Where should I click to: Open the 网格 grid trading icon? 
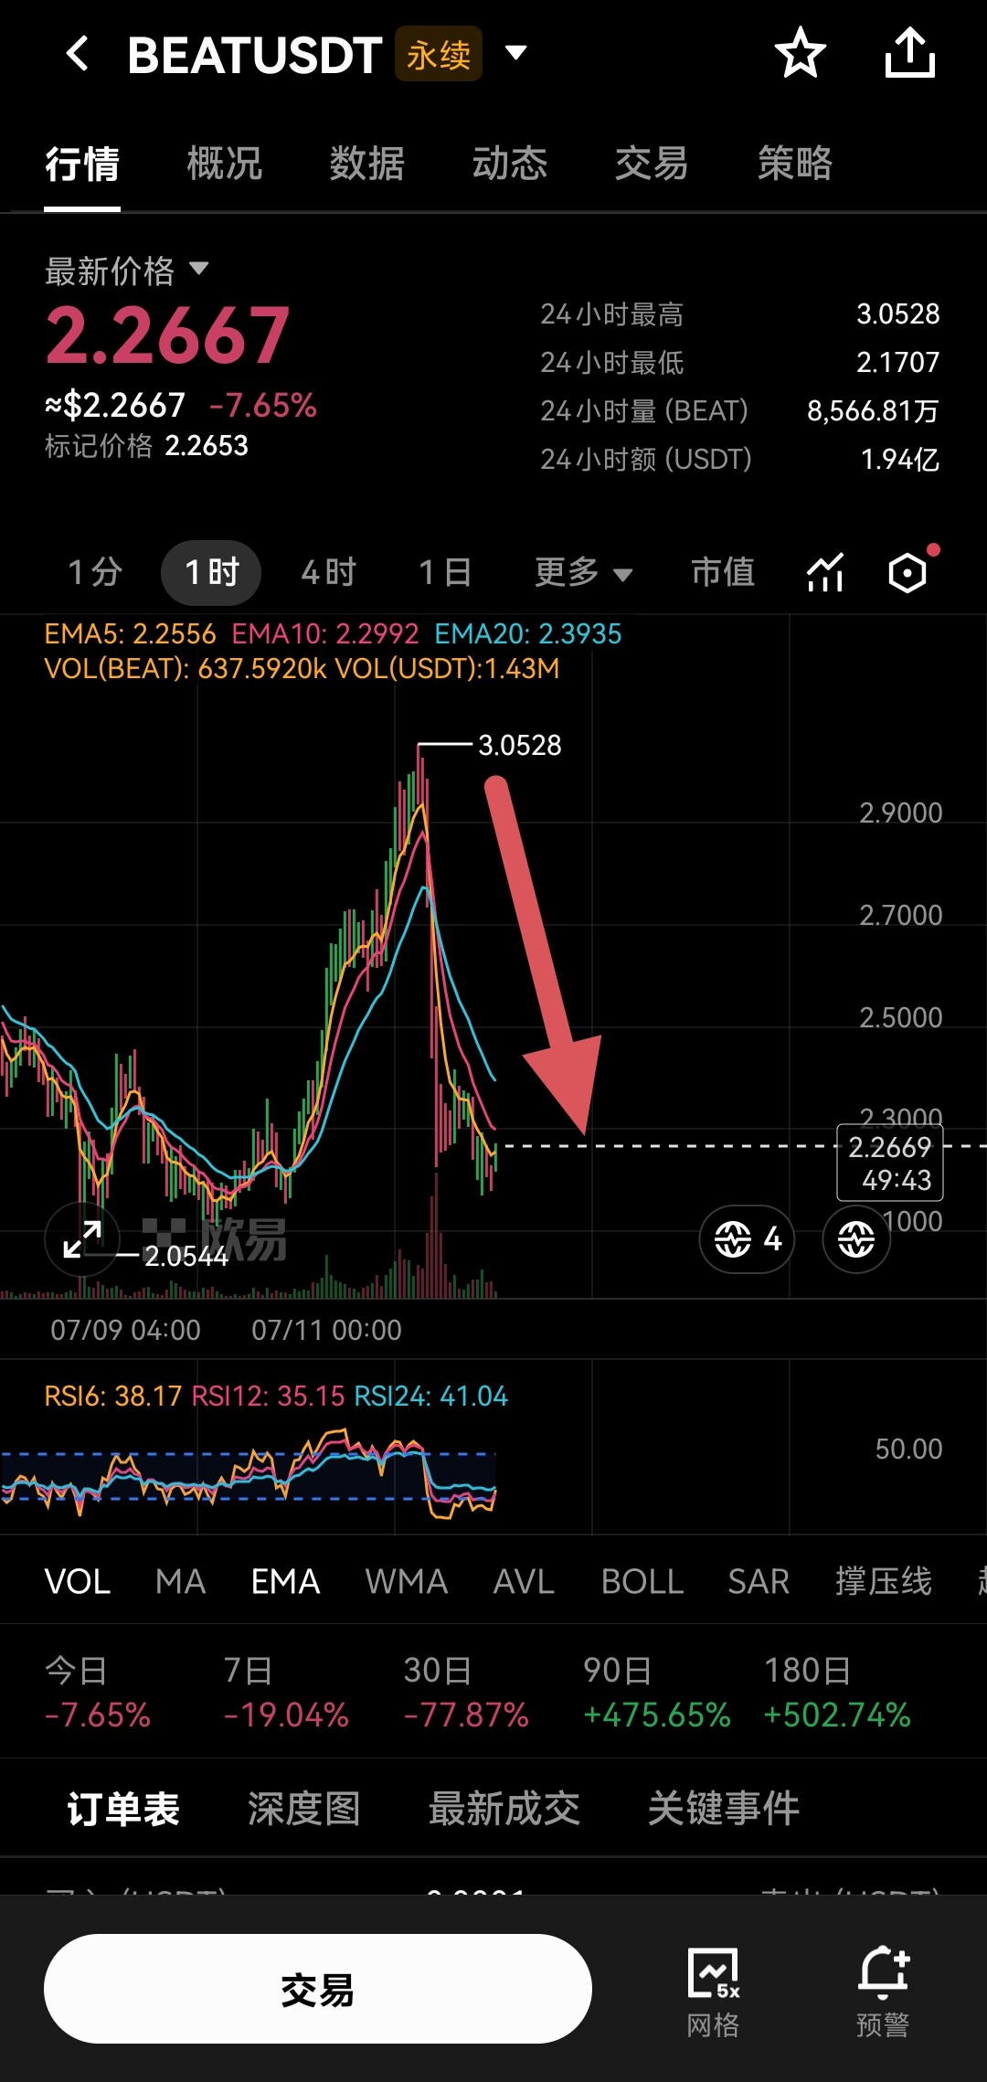(714, 1992)
